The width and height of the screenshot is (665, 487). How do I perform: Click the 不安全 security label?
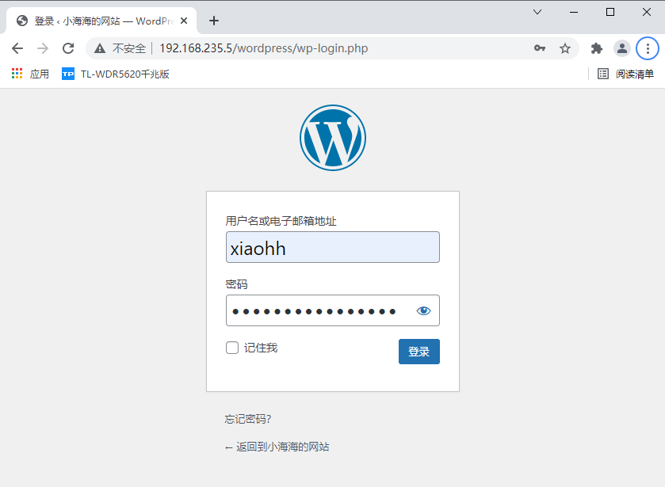coord(129,48)
